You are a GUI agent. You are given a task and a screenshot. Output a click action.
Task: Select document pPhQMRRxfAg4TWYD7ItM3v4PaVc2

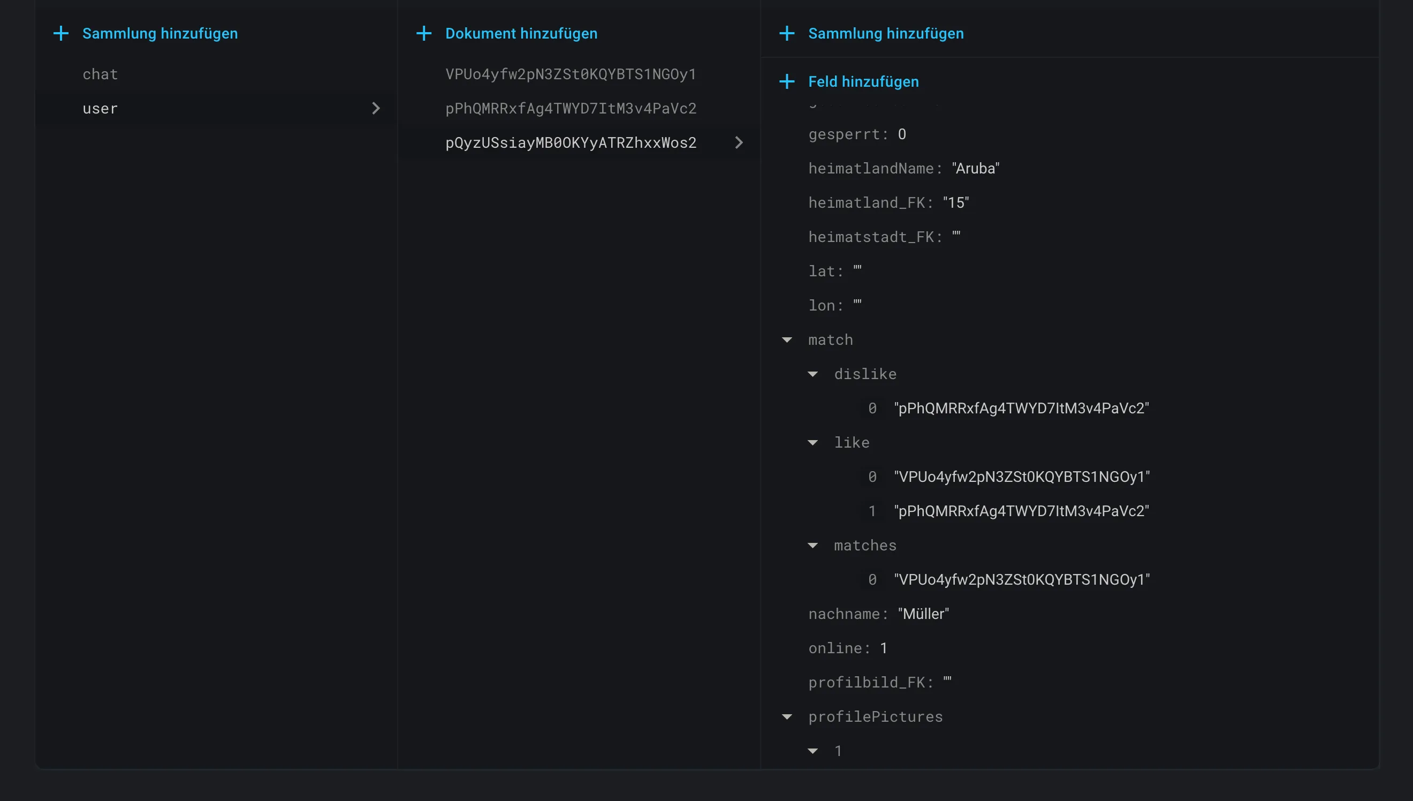[x=571, y=108]
